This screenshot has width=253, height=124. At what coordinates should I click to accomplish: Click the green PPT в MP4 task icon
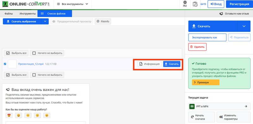(192, 106)
